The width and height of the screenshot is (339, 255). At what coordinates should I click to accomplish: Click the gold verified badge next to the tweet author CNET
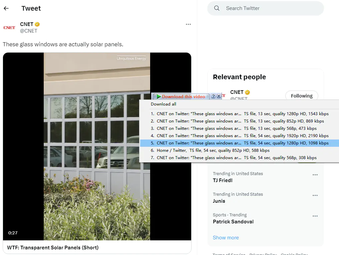click(x=38, y=24)
